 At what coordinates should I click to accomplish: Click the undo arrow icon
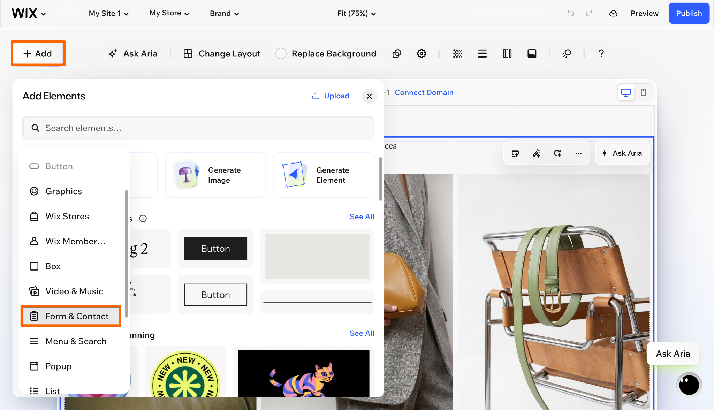click(x=571, y=13)
